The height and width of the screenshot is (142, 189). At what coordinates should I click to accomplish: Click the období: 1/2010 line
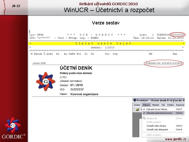(x=102, y=47)
